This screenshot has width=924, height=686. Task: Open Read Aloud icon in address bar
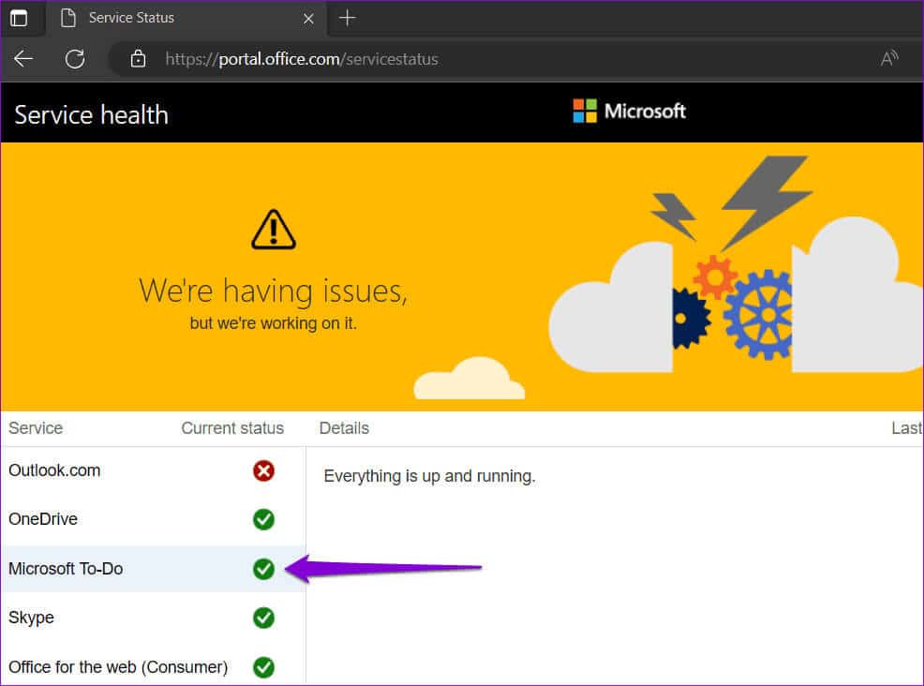[x=888, y=58]
